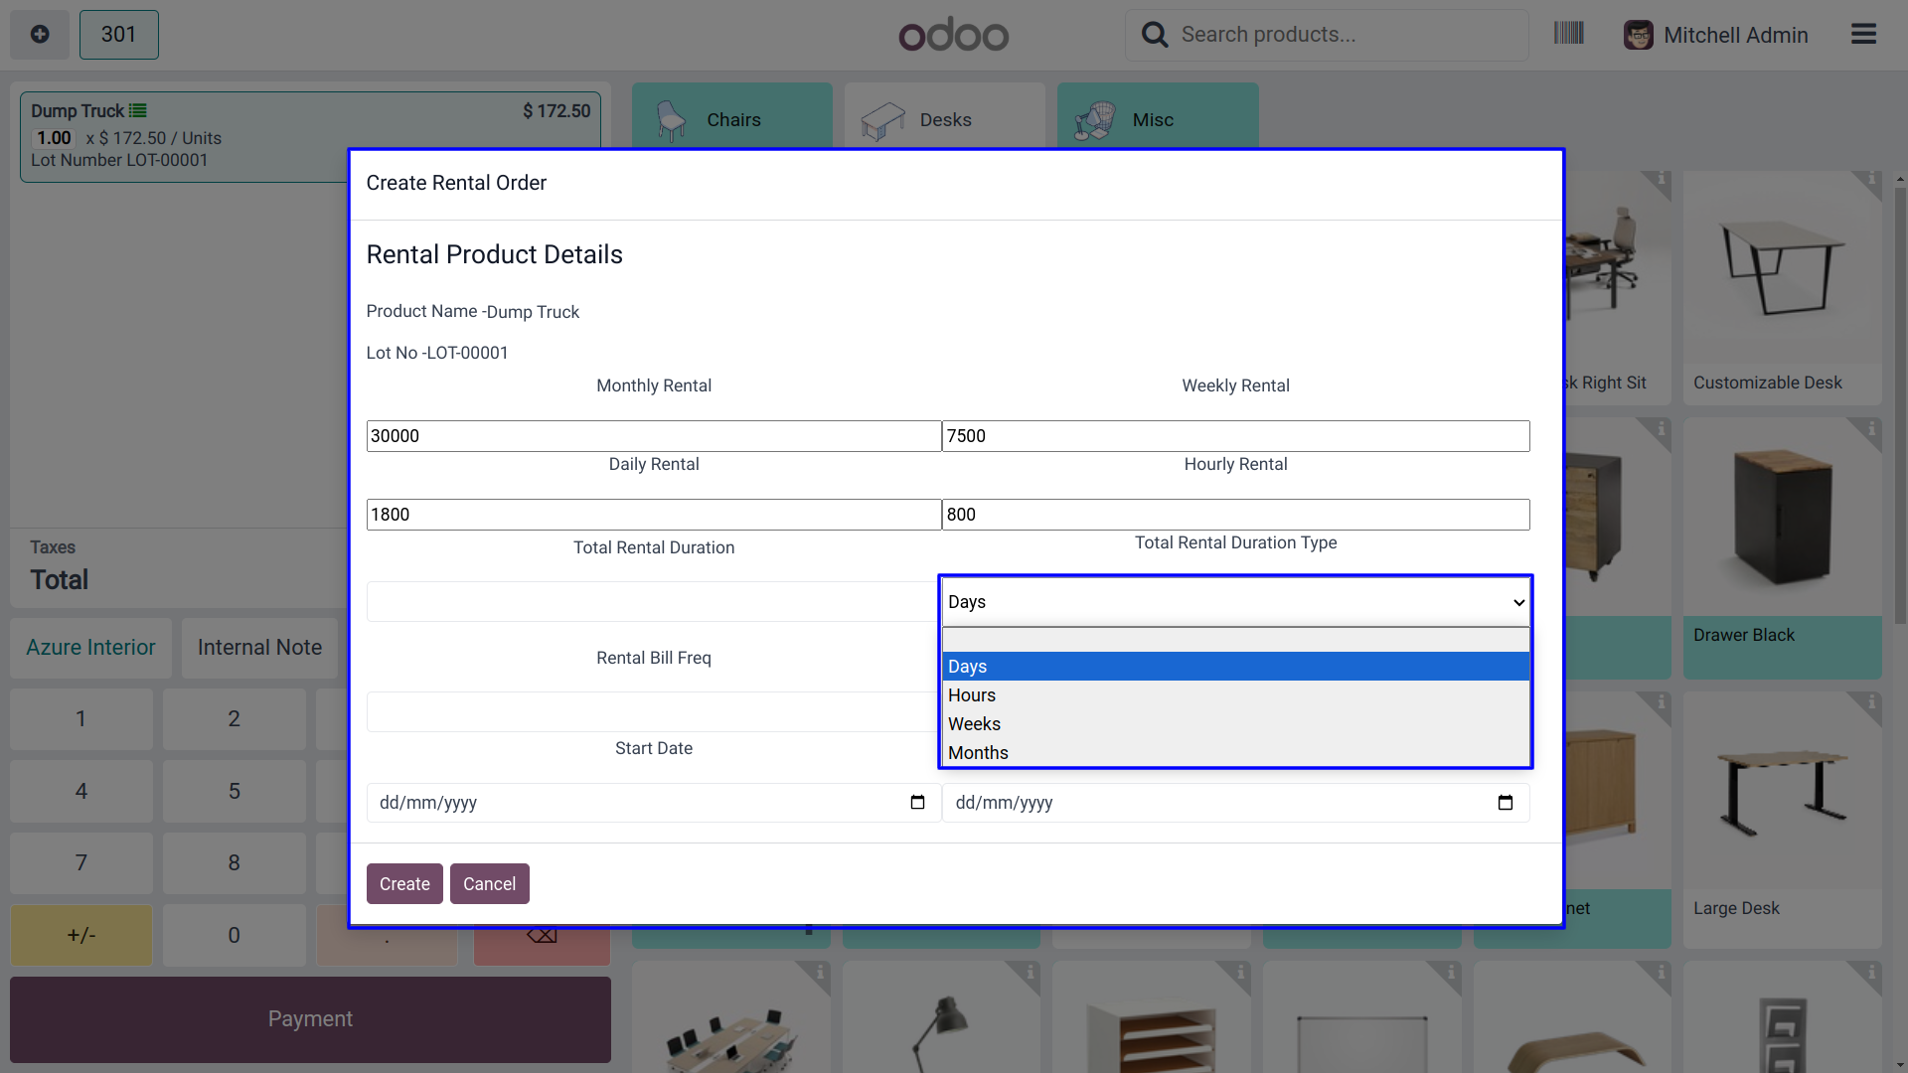Click Cancel in rental dialog
This screenshot has width=1908, height=1073.
[x=489, y=884]
